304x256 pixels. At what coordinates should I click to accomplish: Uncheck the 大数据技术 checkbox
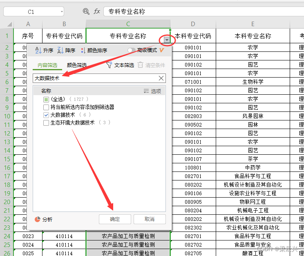(x=46, y=115)
